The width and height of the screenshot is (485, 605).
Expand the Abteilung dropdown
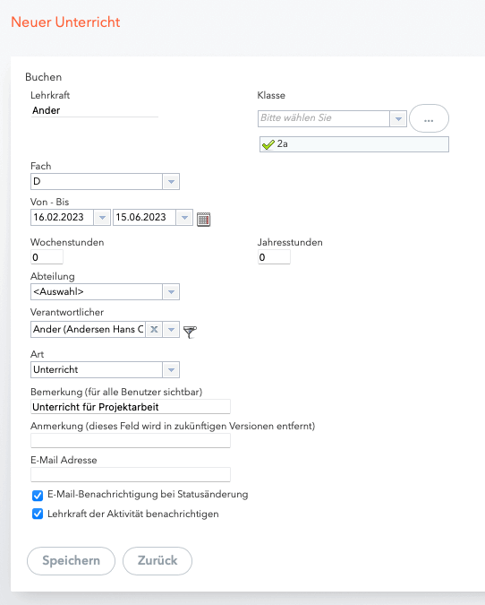pos(171,292)
